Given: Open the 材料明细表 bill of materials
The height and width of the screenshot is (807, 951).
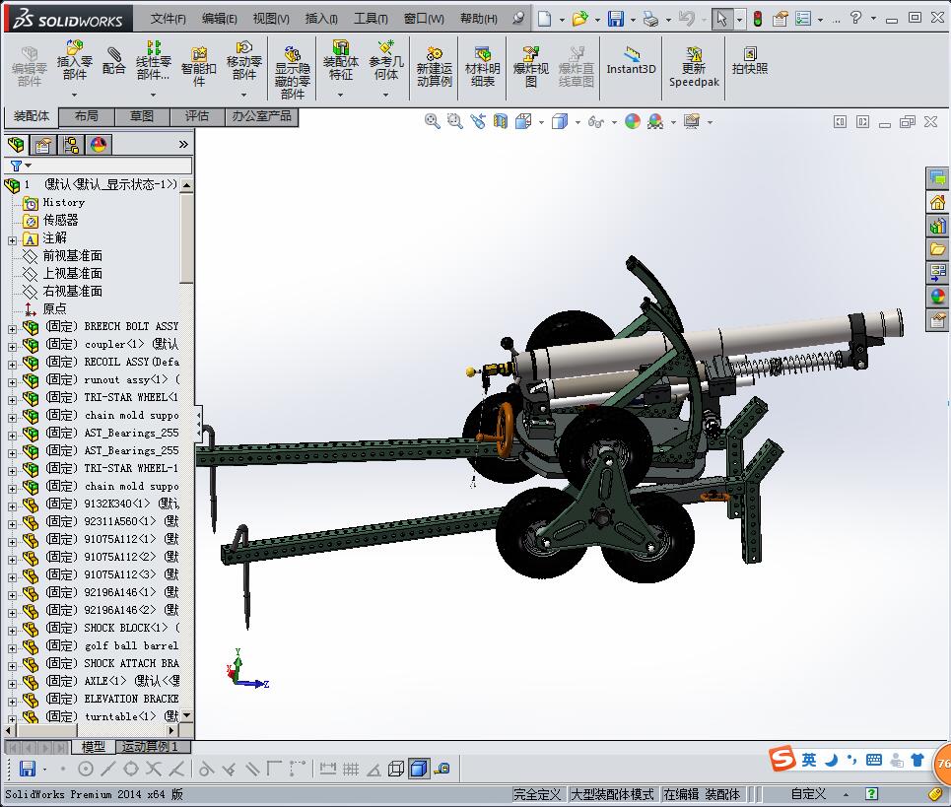Looking at the screenshot, I should pos(482,67).
